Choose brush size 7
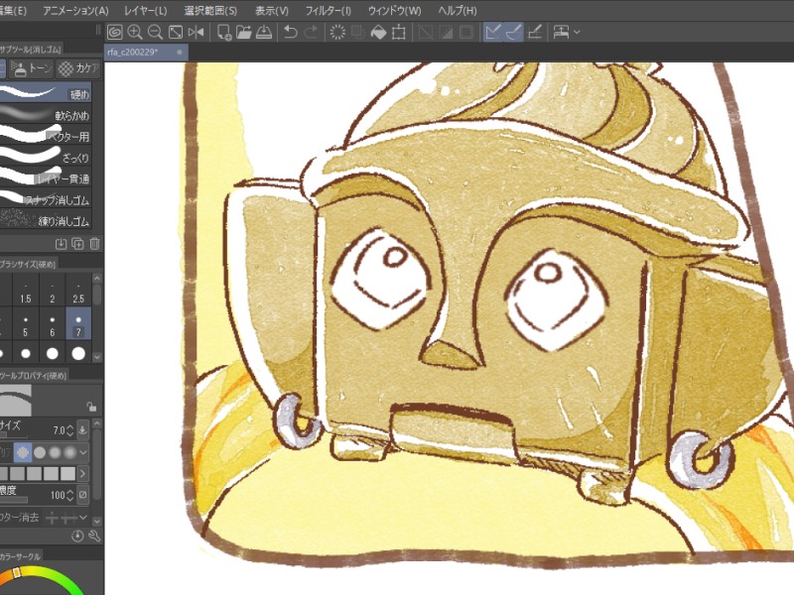 (78, 323)
